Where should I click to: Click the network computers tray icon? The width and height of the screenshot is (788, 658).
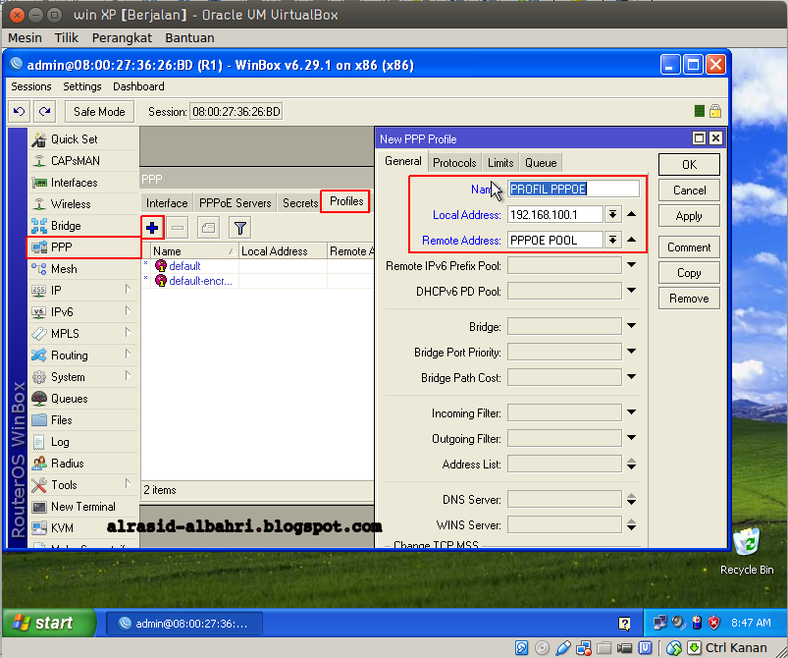(659, 623)
